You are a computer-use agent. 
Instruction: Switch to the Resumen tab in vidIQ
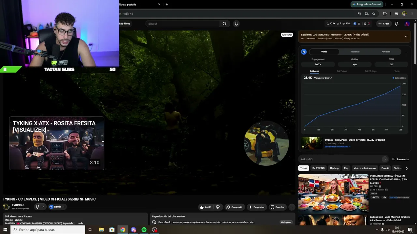(x=355, y=52)
